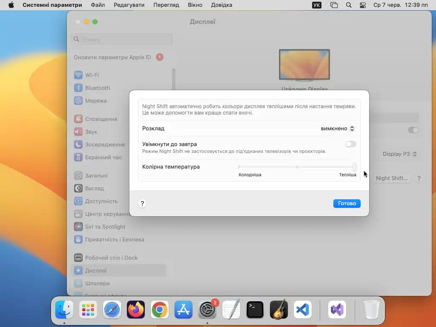
Task: Click menu bar date and time
Action: (x=400, y=5)
